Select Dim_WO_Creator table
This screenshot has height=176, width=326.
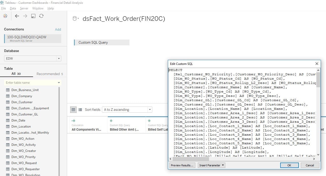click(24, 151)
